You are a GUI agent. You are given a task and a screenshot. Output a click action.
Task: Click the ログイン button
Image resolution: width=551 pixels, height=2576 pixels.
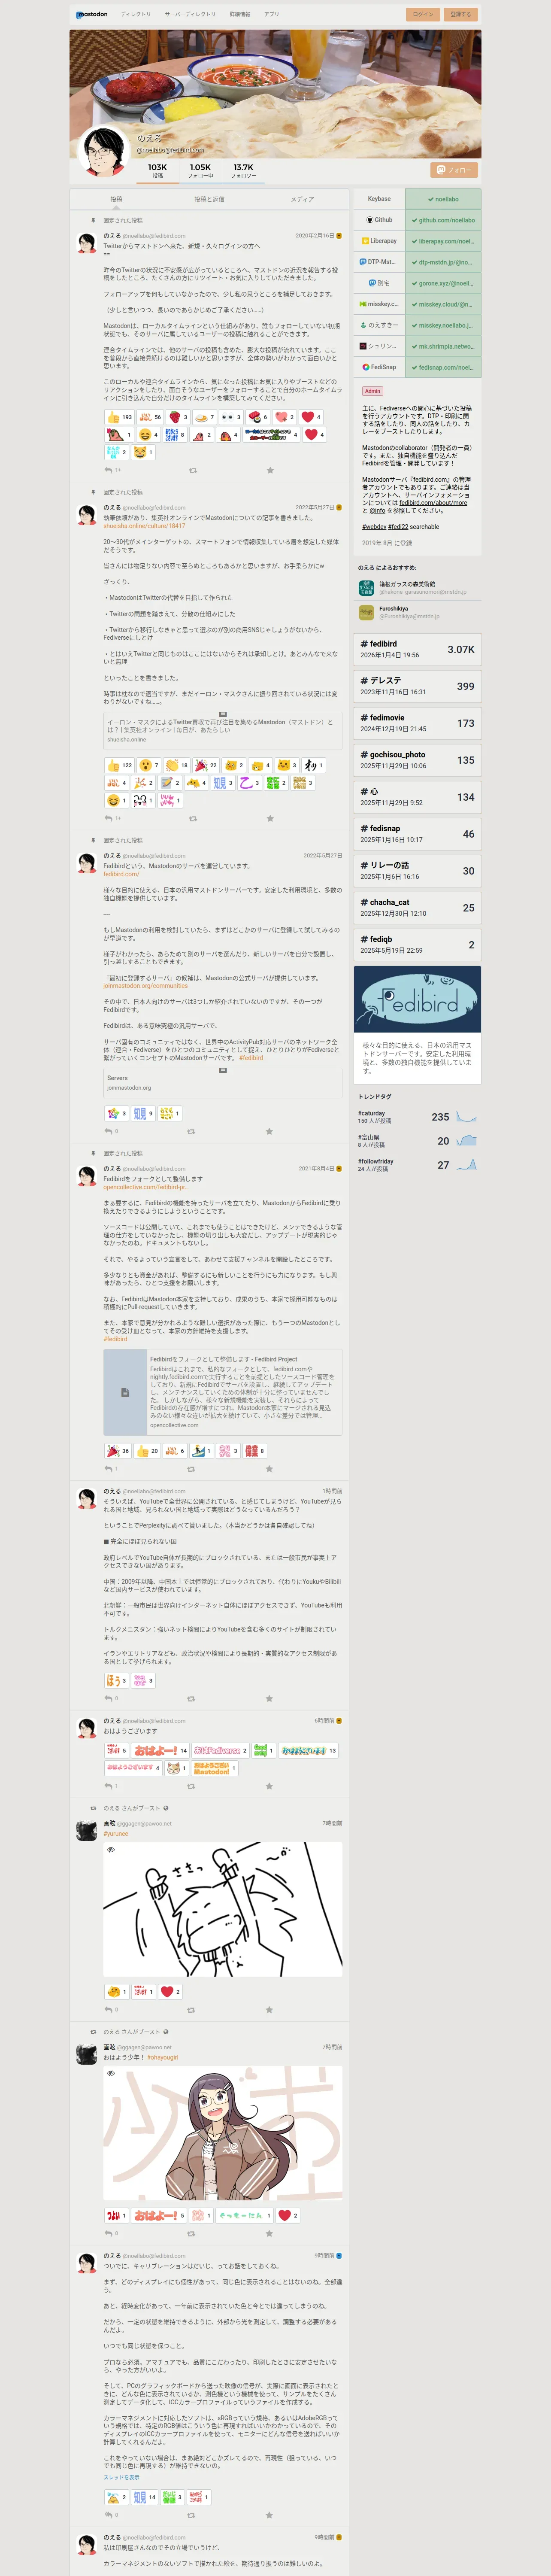[x=423, y=14]
